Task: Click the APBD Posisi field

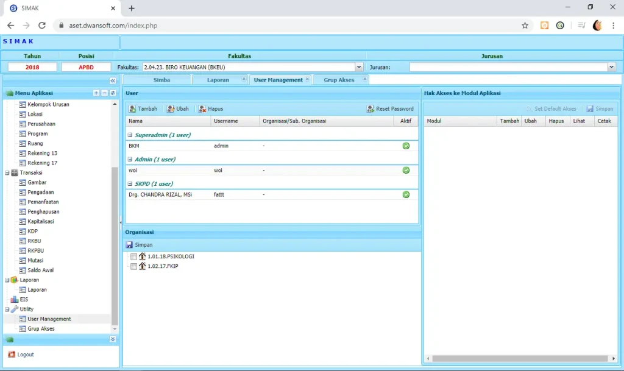Action: coord(86,67)
